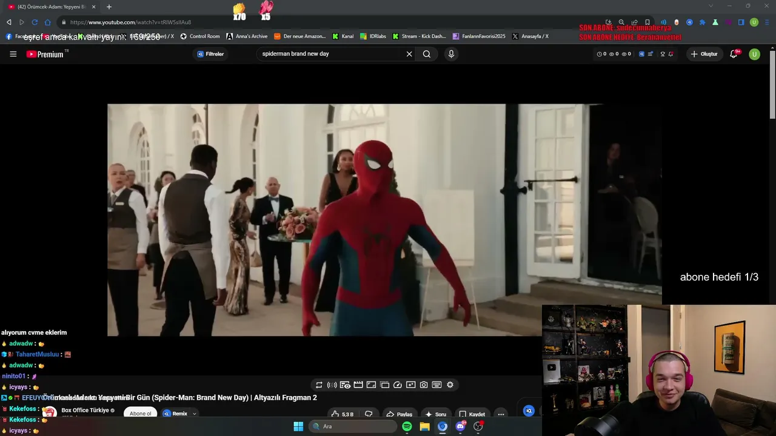Open the browser extensions puzzle icon
This screenshot has height=436, width=776.
tap(703, 22)
